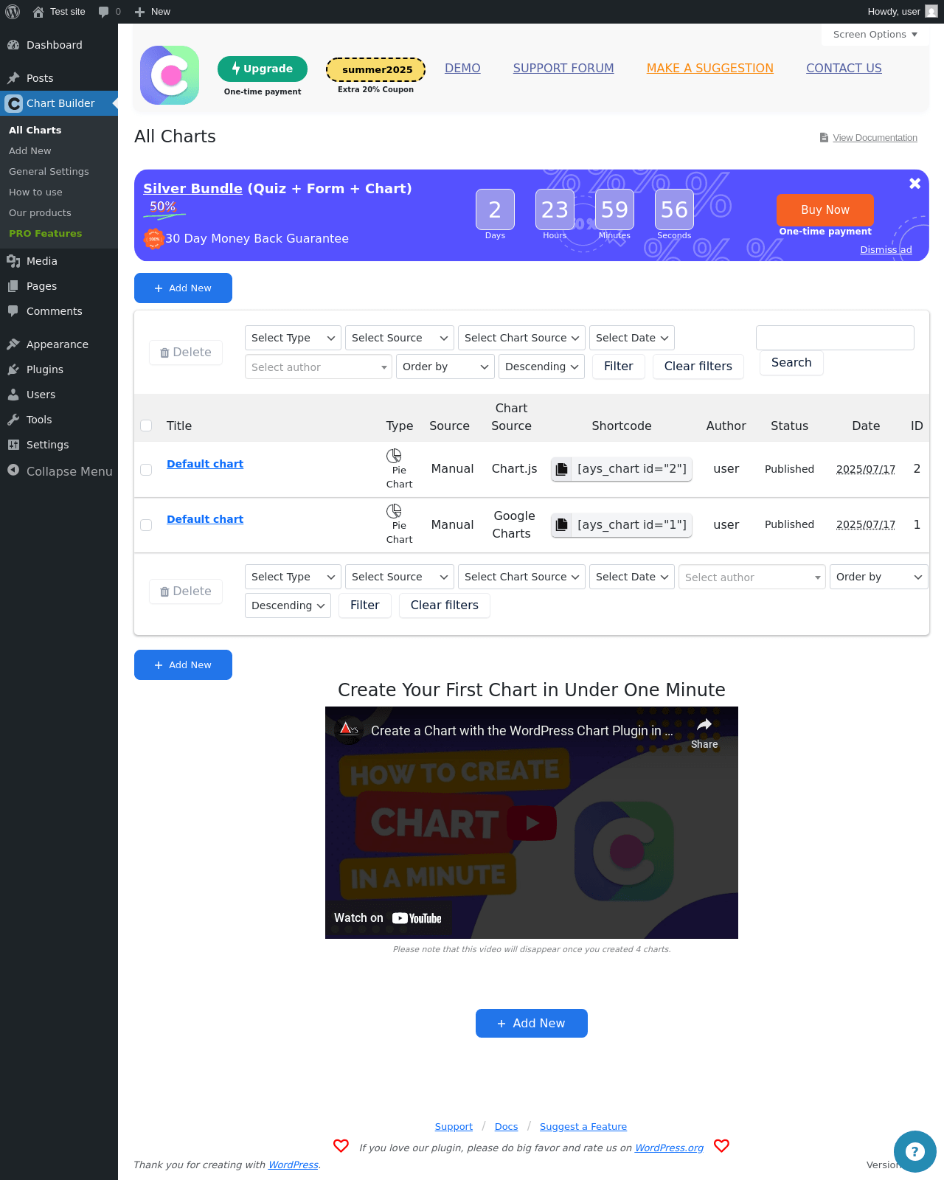Viewport: 944px width, 1180px height.
Task: Click summer2025 coupon badge
Action: (x=376, y=69)
